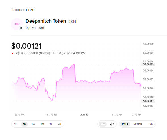Click the Deepsnitch Token title
Image resolution: width=167 pixels, height=140 pixels.
coord(46,21)
